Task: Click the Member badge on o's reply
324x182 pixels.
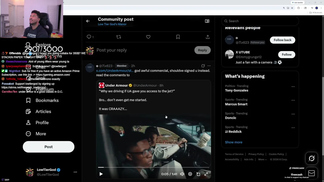Action: tap(122, 66)
